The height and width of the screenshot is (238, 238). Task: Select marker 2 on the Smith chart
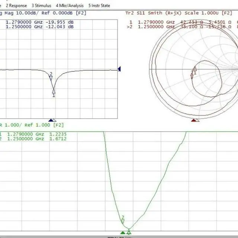(x=192, y=76)
